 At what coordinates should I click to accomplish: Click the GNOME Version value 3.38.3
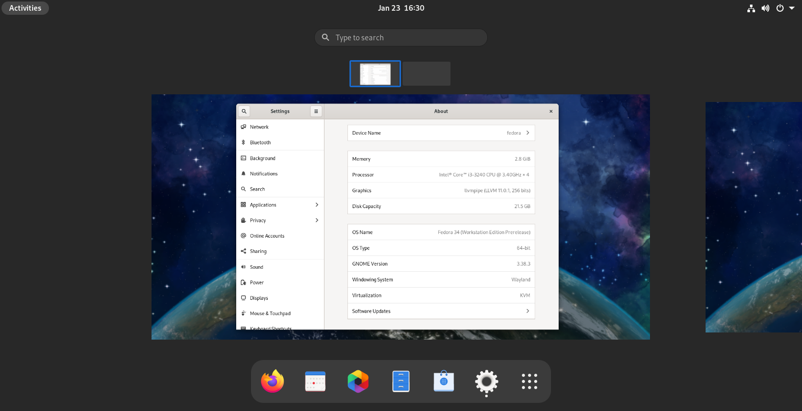(523, 264)
